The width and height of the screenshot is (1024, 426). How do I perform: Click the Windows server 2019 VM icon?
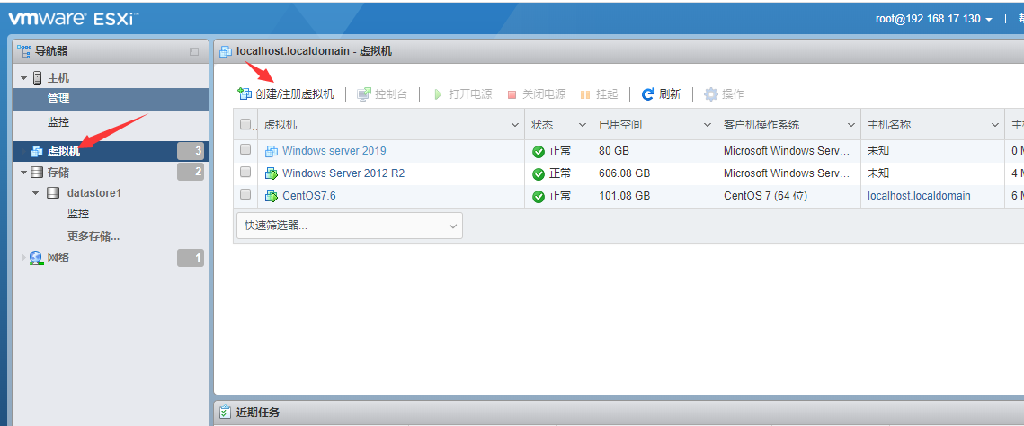pyautogui.click(x=271, y=151)
